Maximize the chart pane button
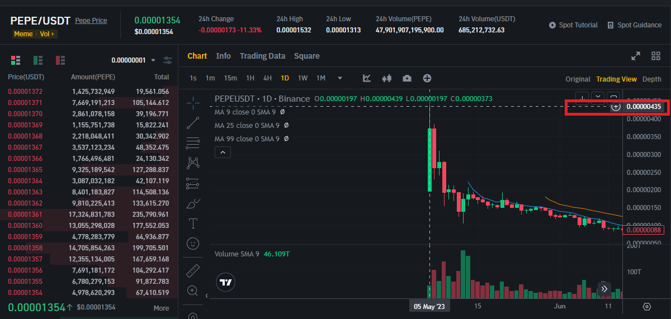The width and height of the screenshot is (671, 319). click(613, 97)
